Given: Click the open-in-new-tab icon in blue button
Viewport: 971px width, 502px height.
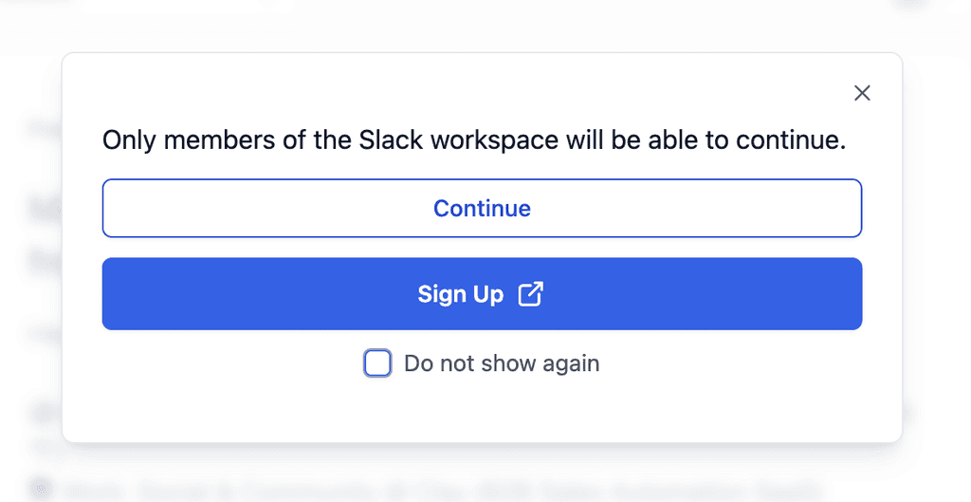Looking at the screenshot, I should click(531, 294).
